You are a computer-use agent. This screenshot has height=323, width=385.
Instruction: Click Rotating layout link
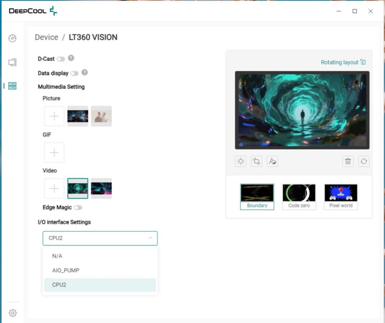(x=343, y=62)
